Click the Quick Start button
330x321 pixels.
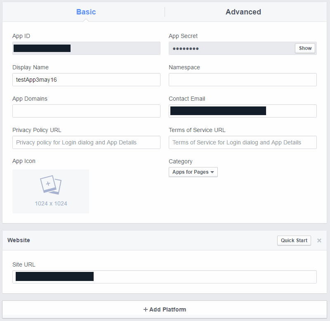tap(294, 241)
